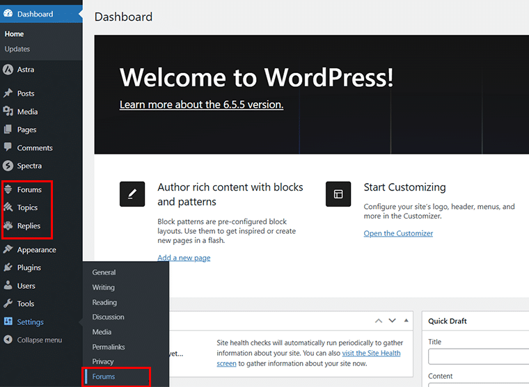Open the Home submenu item
The height and width of the screenshot is (387, 529).
pos(14,34)
